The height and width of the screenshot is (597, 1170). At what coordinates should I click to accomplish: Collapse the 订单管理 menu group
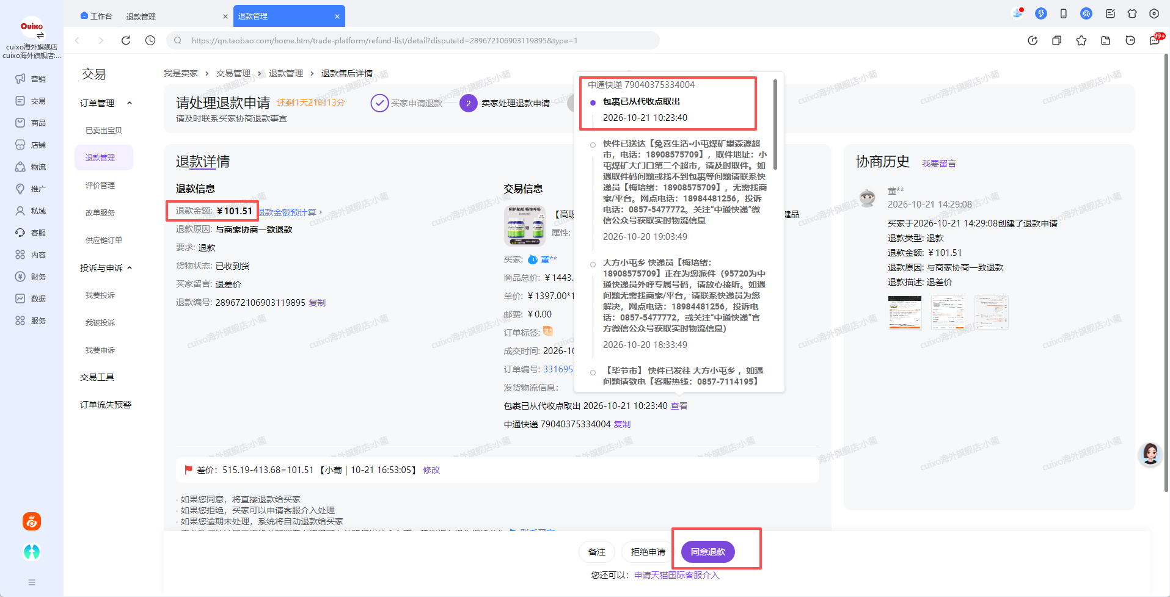click(130, 103)
